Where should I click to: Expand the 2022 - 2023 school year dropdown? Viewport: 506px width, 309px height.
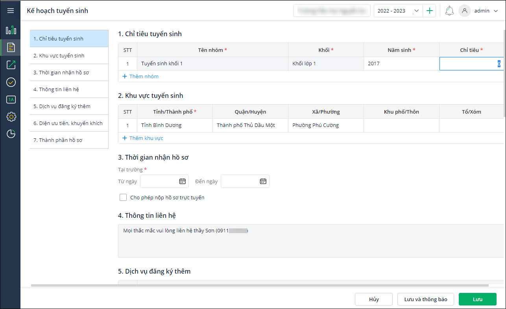click(x=416, y=11)
